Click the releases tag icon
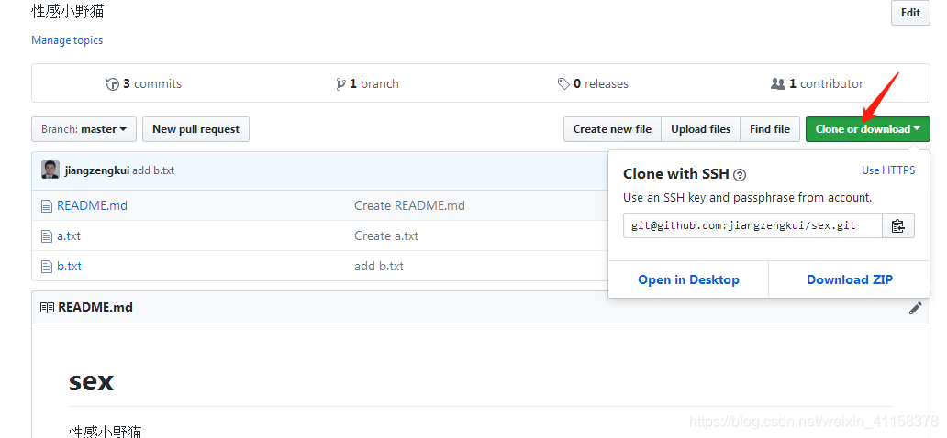The image size is (947, 438). pyautogui.click(x=563, y=84)
